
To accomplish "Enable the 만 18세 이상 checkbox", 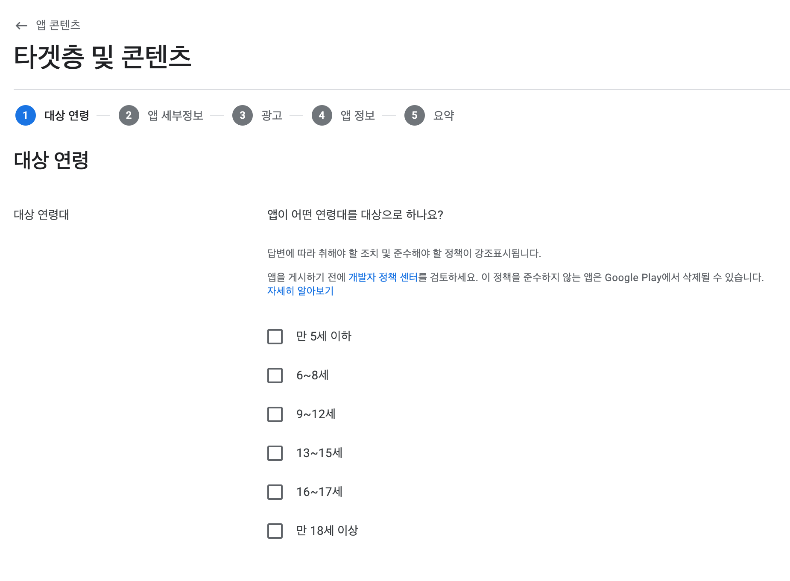I will 275,531.
